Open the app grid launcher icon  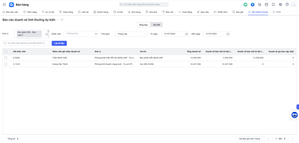pyautogui.click(x=4, y=4)
